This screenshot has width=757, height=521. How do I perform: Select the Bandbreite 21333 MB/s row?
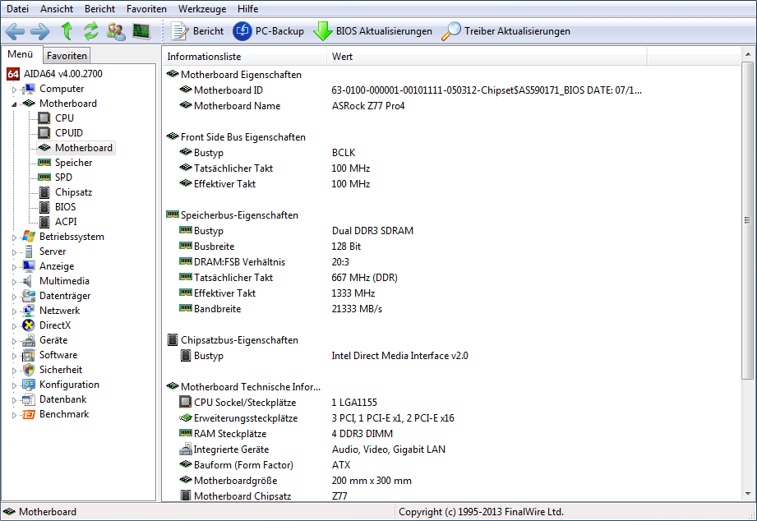click(451, 308)
